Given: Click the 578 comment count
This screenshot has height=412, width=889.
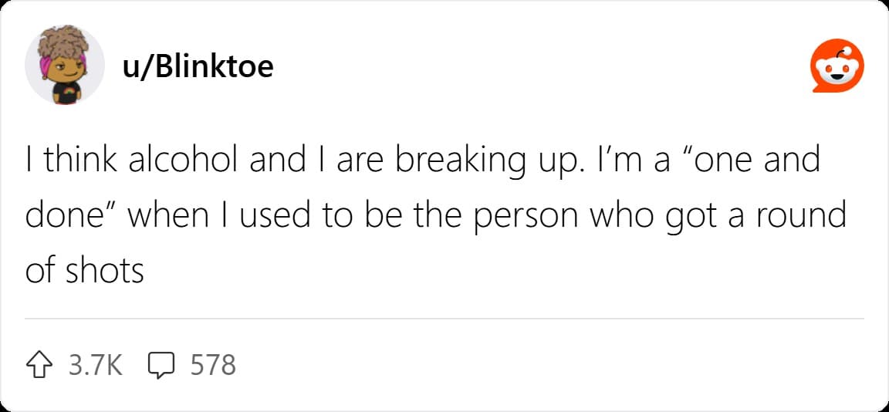Looking at the screenshot, I should click(x=213, y=365).
